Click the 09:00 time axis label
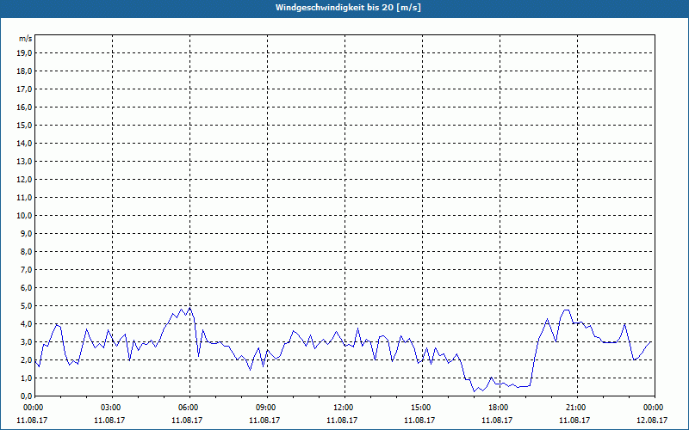The width and height of the screenshot is (689, 430). coord(266,407)
